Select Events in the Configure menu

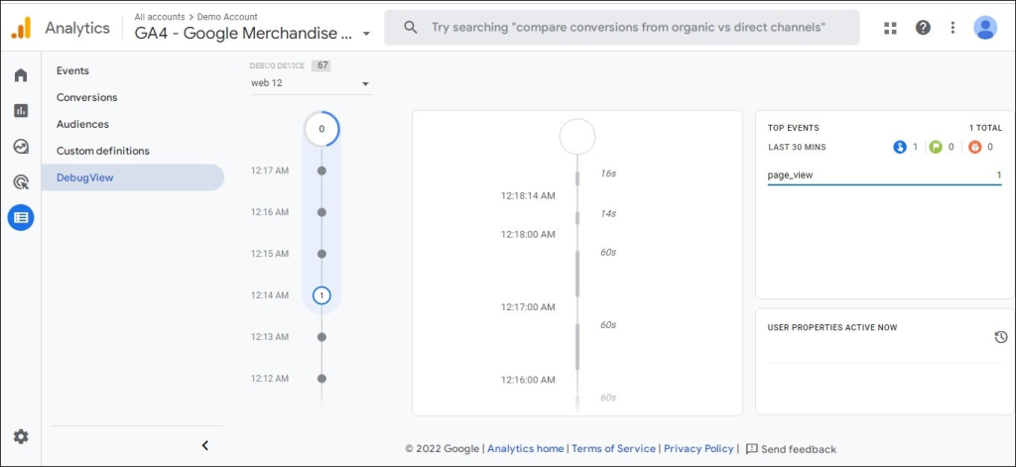pyautogui.click(x=72, y=70)
